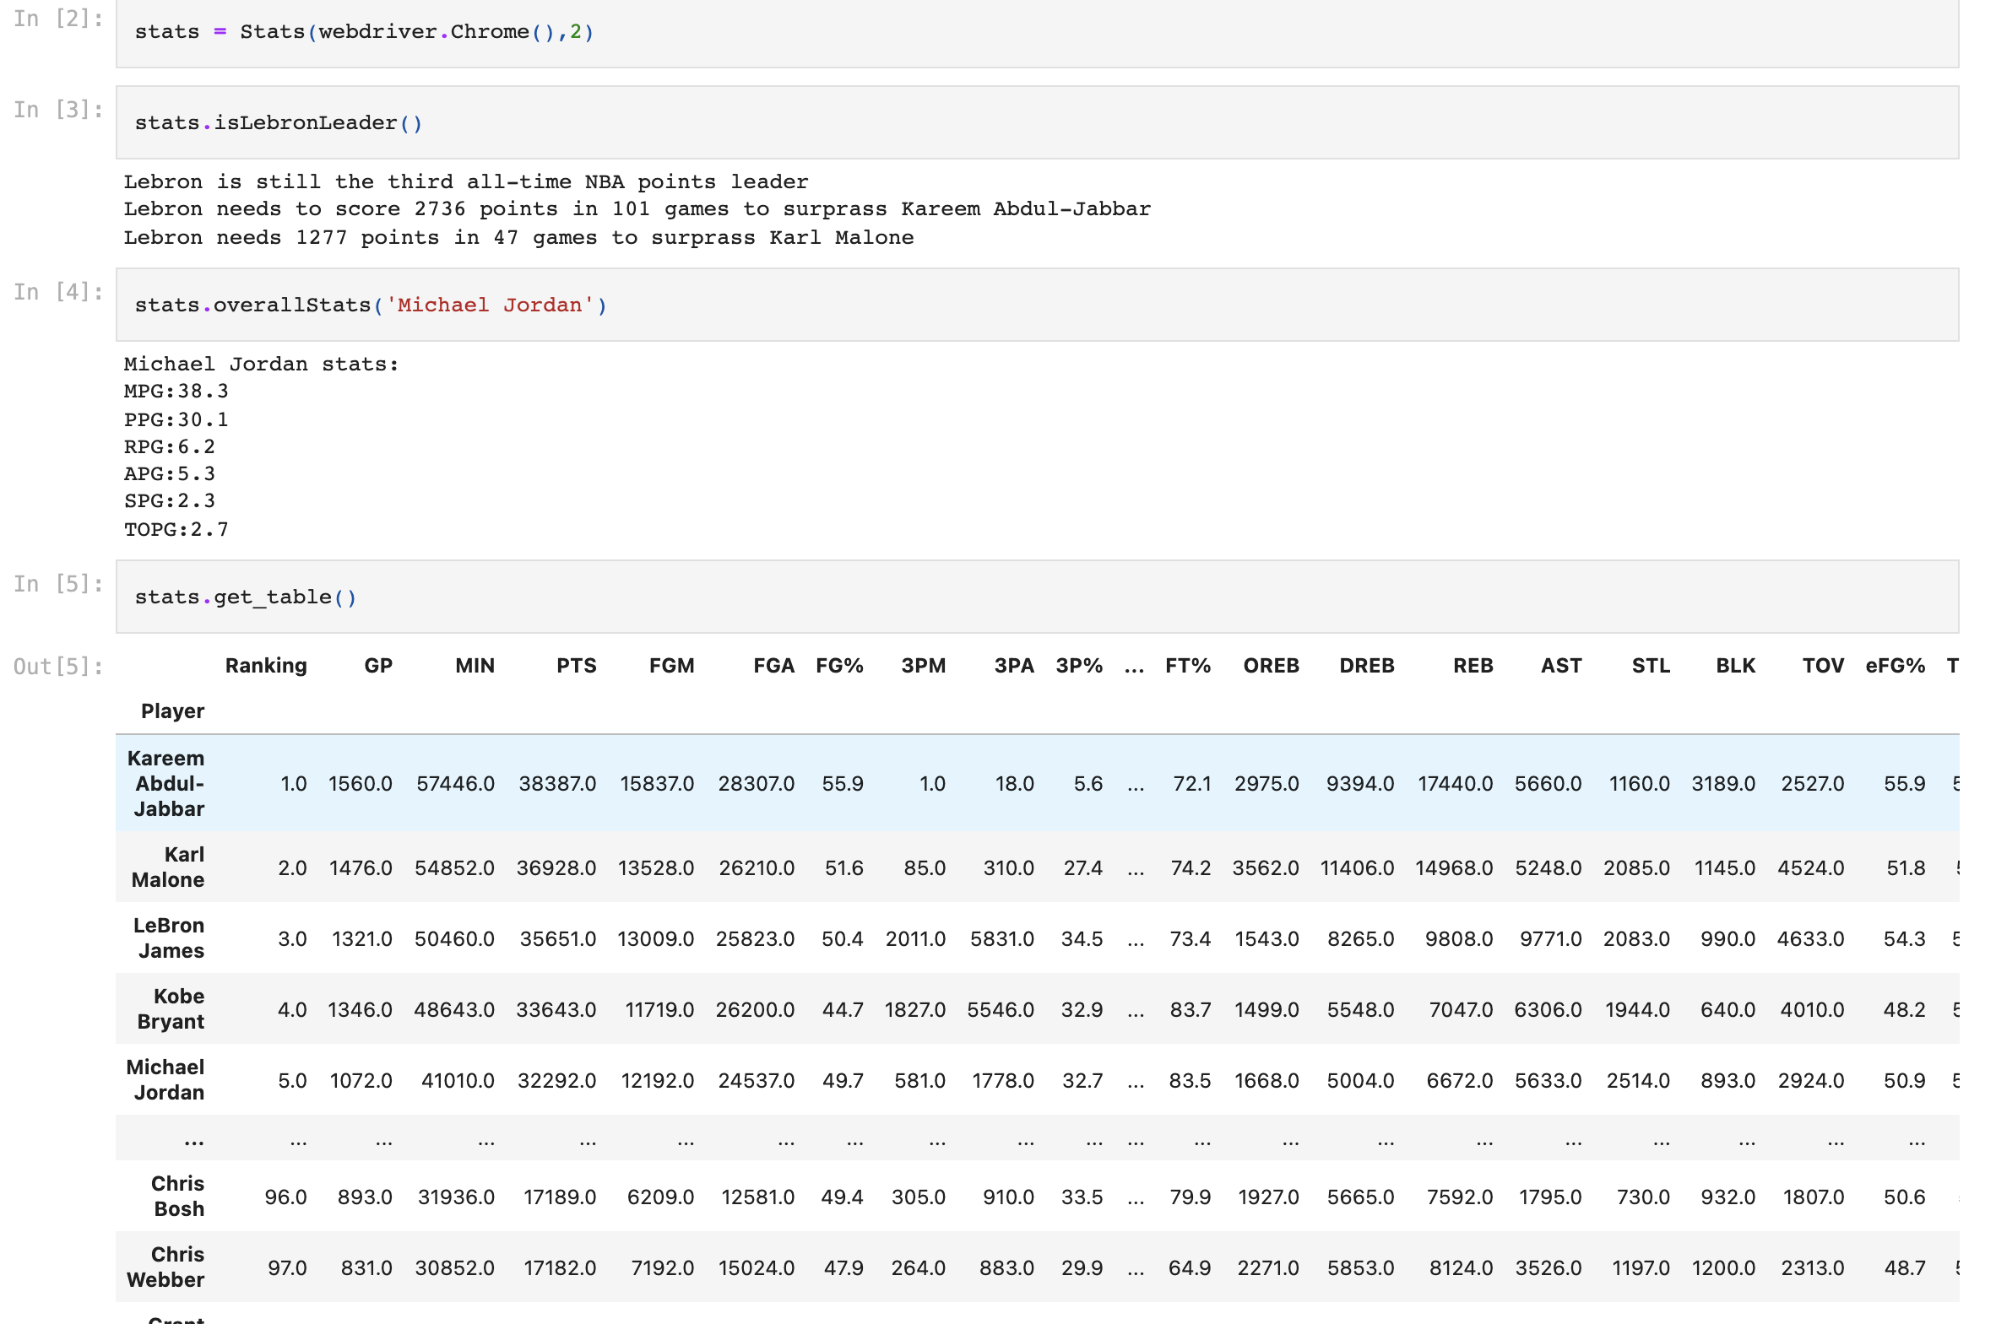1996x1324 pixels.
Task: Click the Lebron points leader output text
Action: 464,181
